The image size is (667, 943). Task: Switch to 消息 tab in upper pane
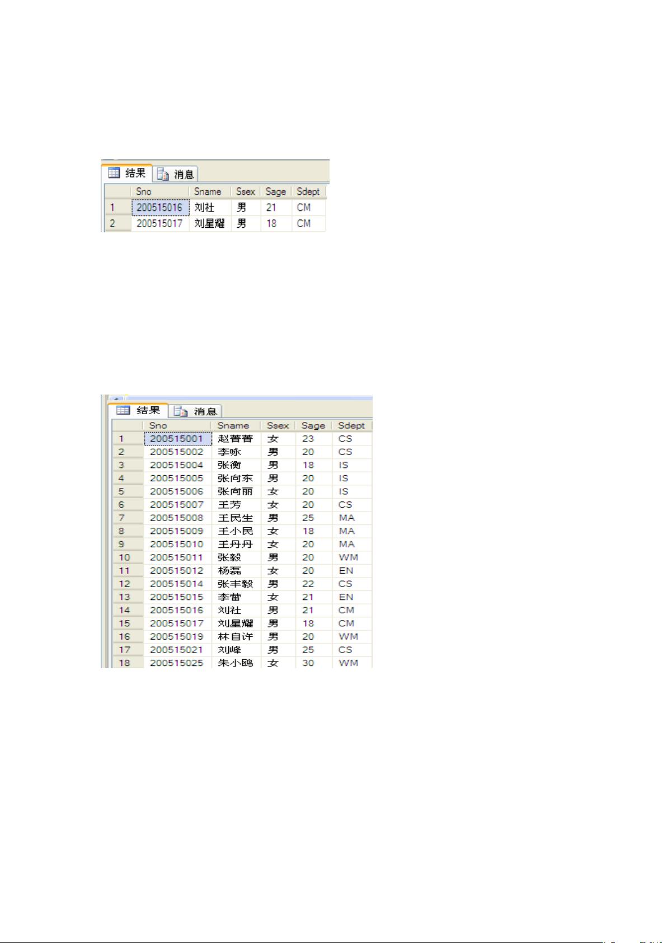tap(176, 174)
